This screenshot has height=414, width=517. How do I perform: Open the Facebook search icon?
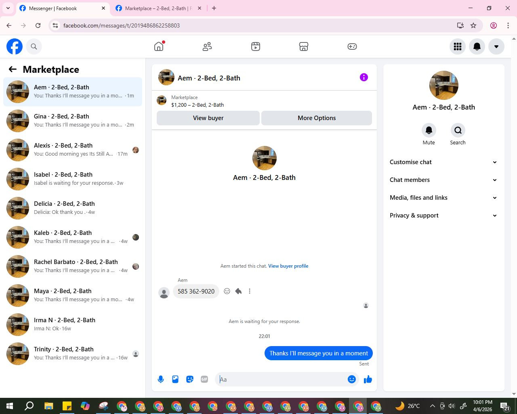click(34, 46)
